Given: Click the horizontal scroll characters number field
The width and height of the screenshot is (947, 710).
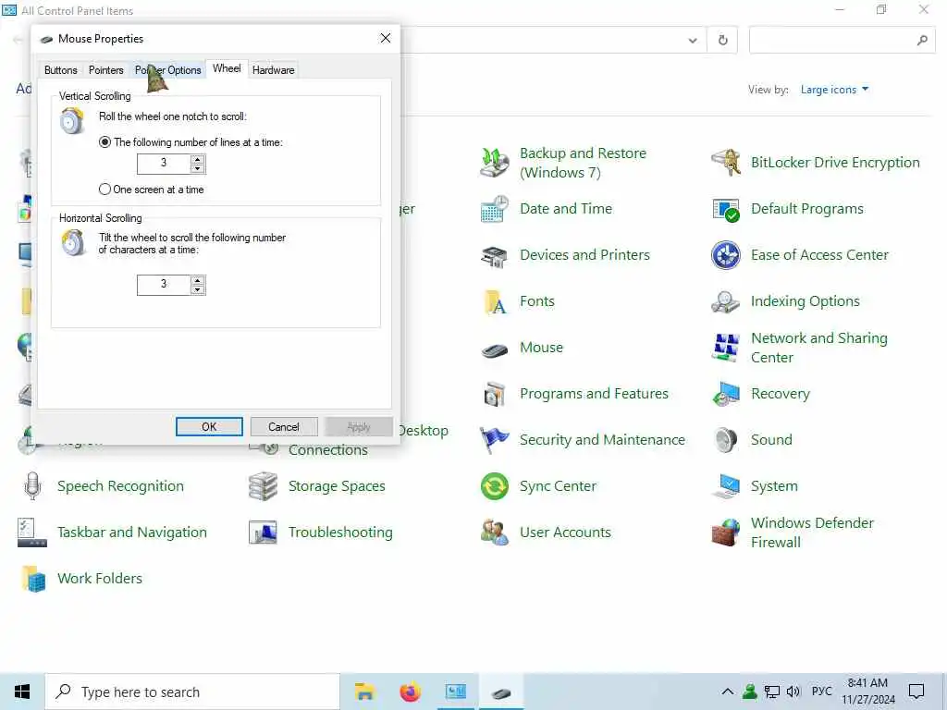Looking at the screenshot, I should tap(164, 285).
